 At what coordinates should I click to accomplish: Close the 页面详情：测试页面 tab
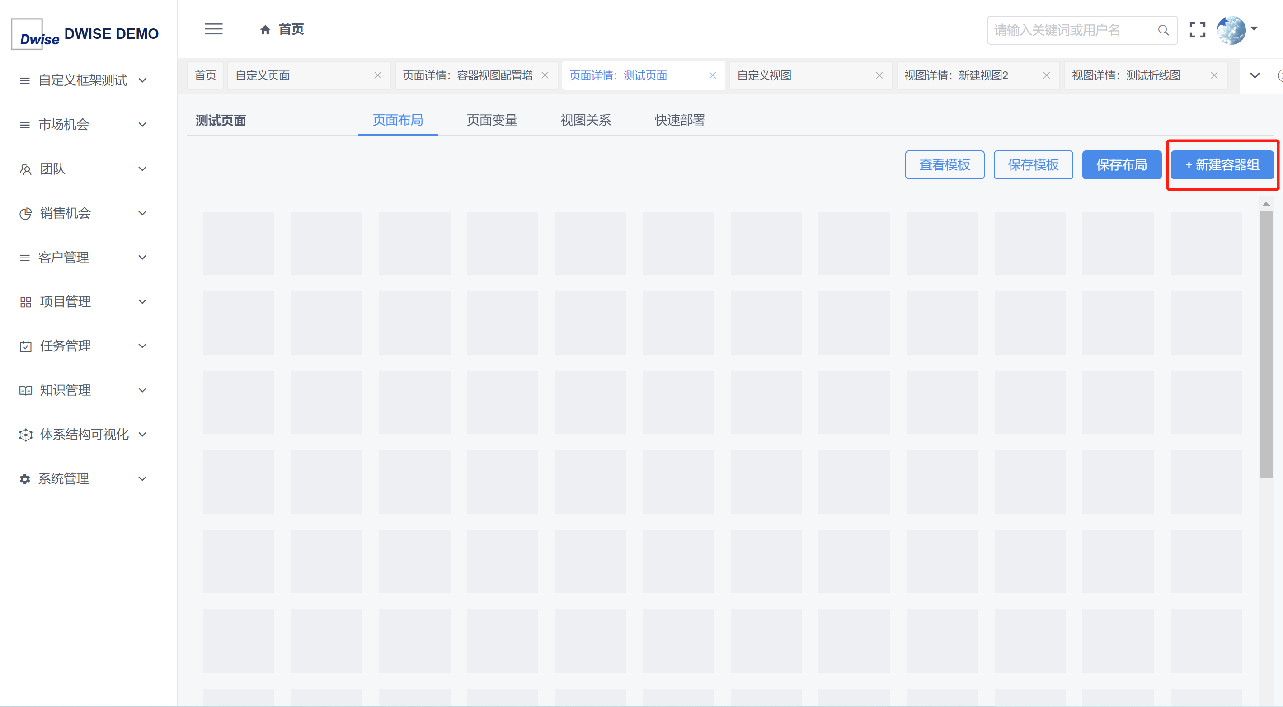[x=712, y=75]
